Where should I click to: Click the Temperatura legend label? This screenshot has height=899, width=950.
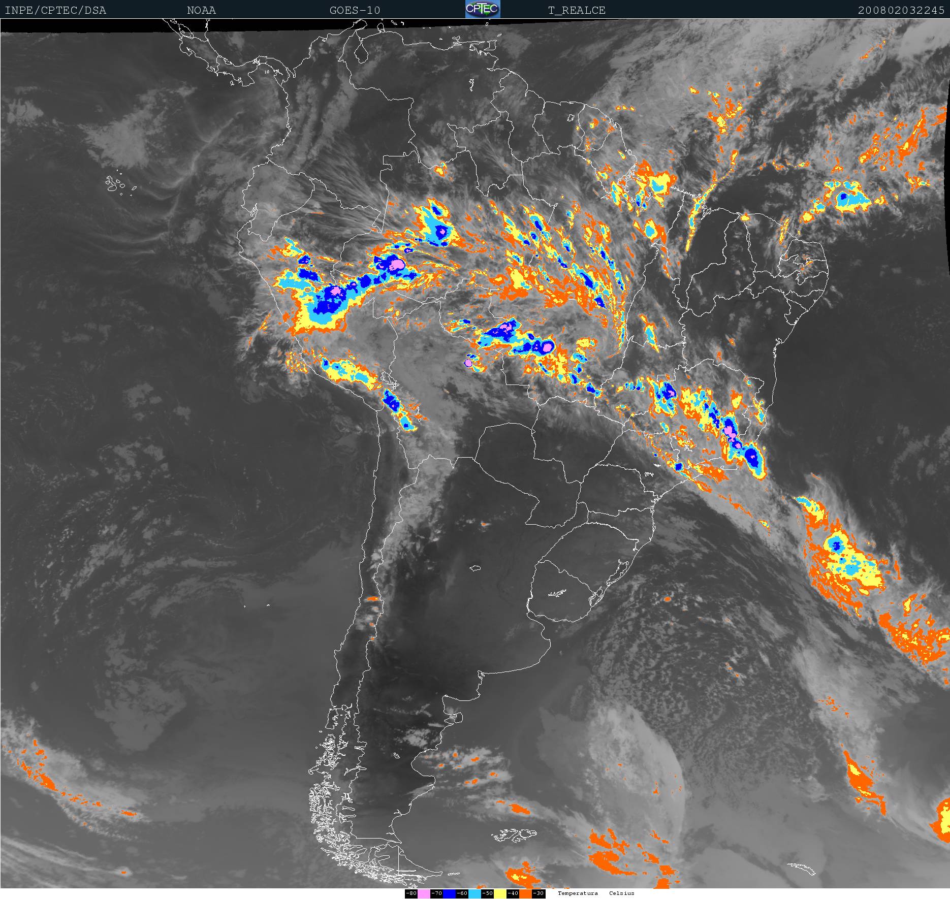tap(578, 893)
